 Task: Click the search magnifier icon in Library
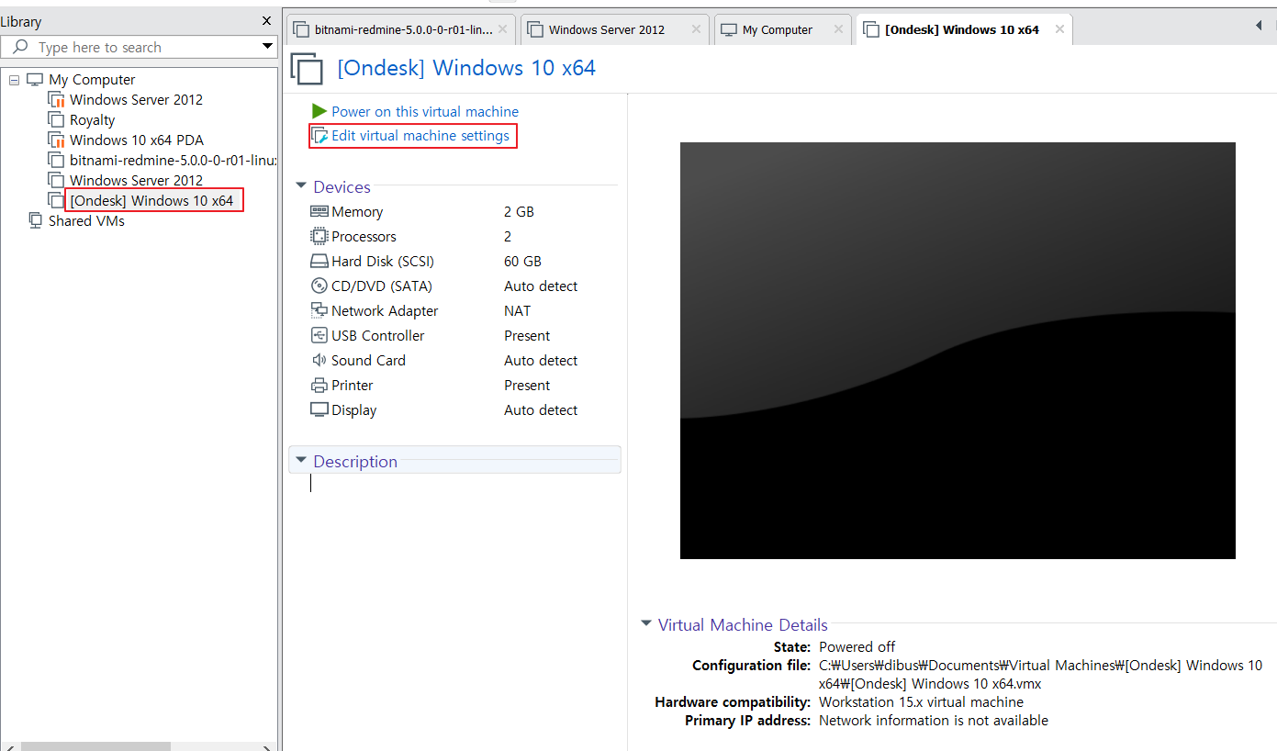click(20, 46)
